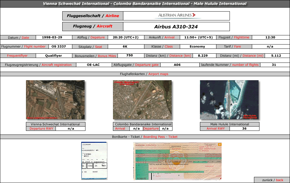290x183 pixels.
Task: Select the Airbus A310-324 aircraft text
Action: click(x=176, y=27)
